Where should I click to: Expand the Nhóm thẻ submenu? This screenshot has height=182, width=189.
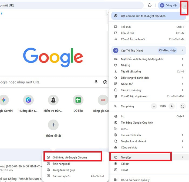149,84
